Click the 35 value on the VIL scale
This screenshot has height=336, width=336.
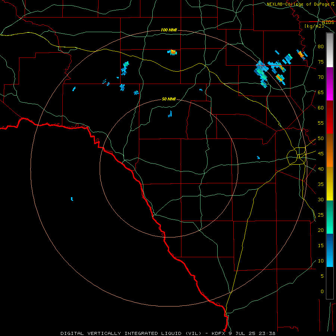coord(321,184)
